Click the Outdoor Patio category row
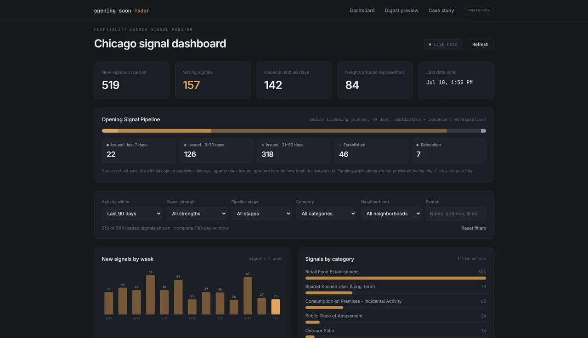This screenshot has width=588, height=338. (x=396, y=333)
